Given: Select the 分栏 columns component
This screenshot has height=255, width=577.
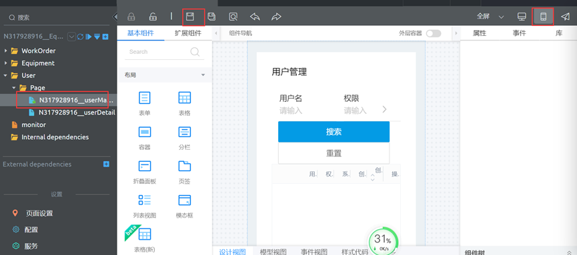Looking at the screenshot, I should pyautogui.click(x=185, y=137).
